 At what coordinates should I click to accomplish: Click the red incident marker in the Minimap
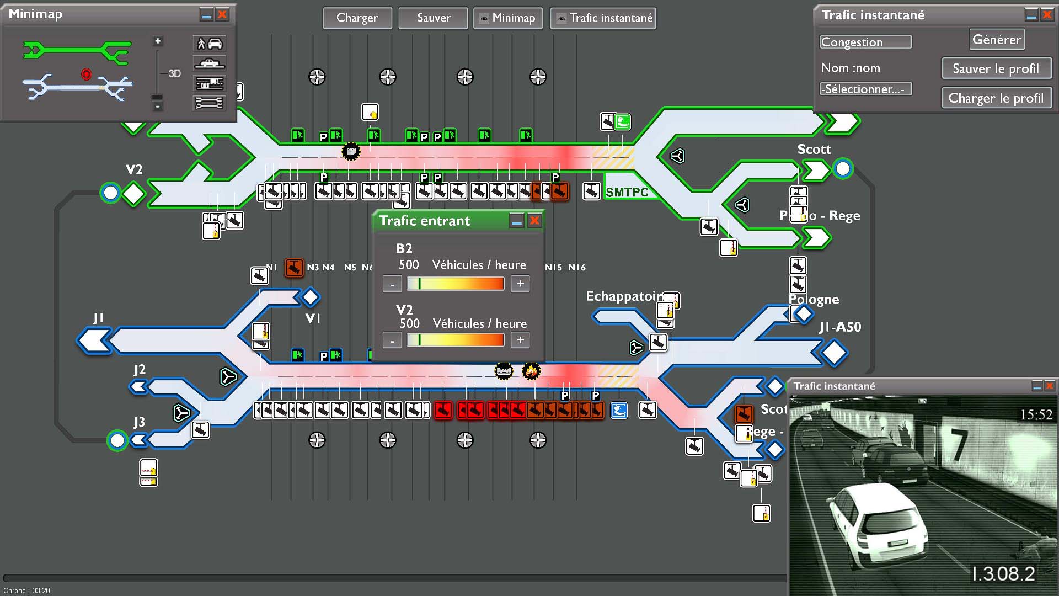click(86, 74)
